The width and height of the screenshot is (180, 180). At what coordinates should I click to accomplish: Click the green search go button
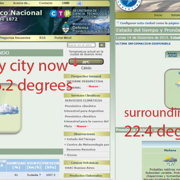102,45
